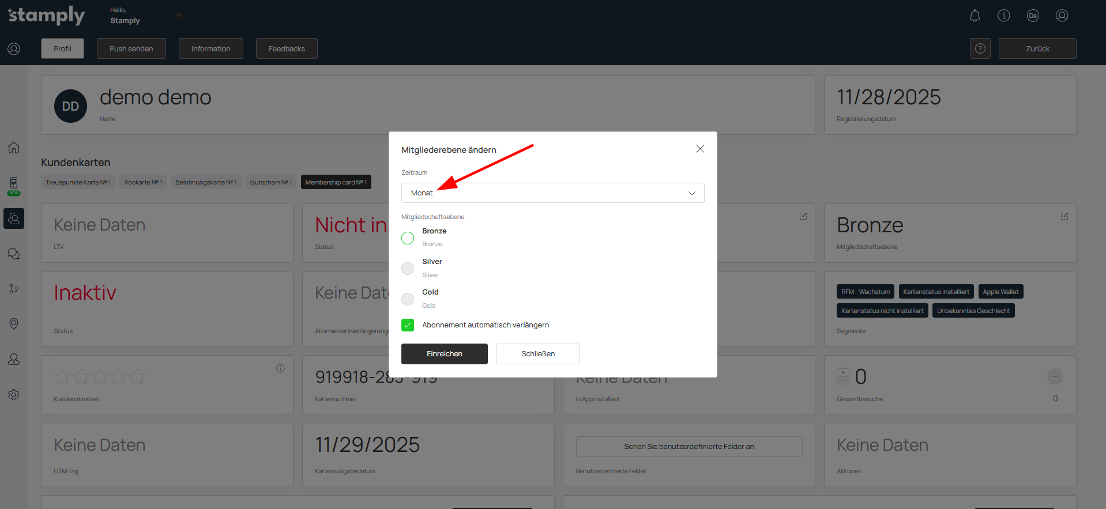Expand the Zeitraum dropdown showing Monat
This screenshot has width=1106, height=509.
point(552,193)
